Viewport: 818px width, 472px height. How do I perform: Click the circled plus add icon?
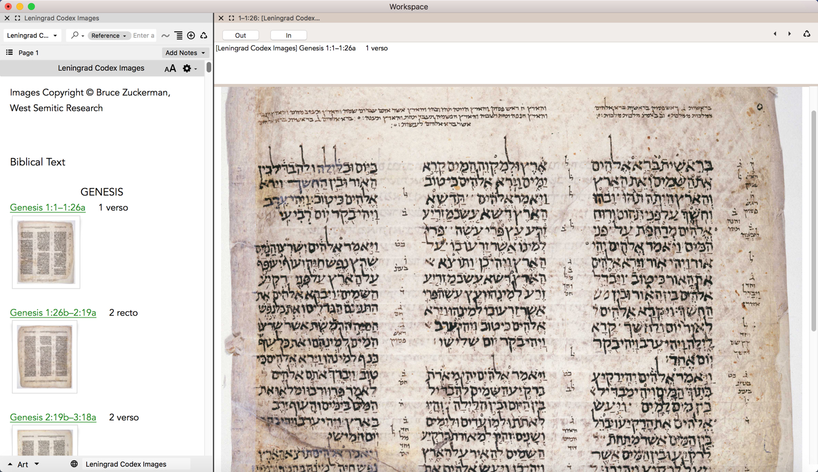pos(191,36)
